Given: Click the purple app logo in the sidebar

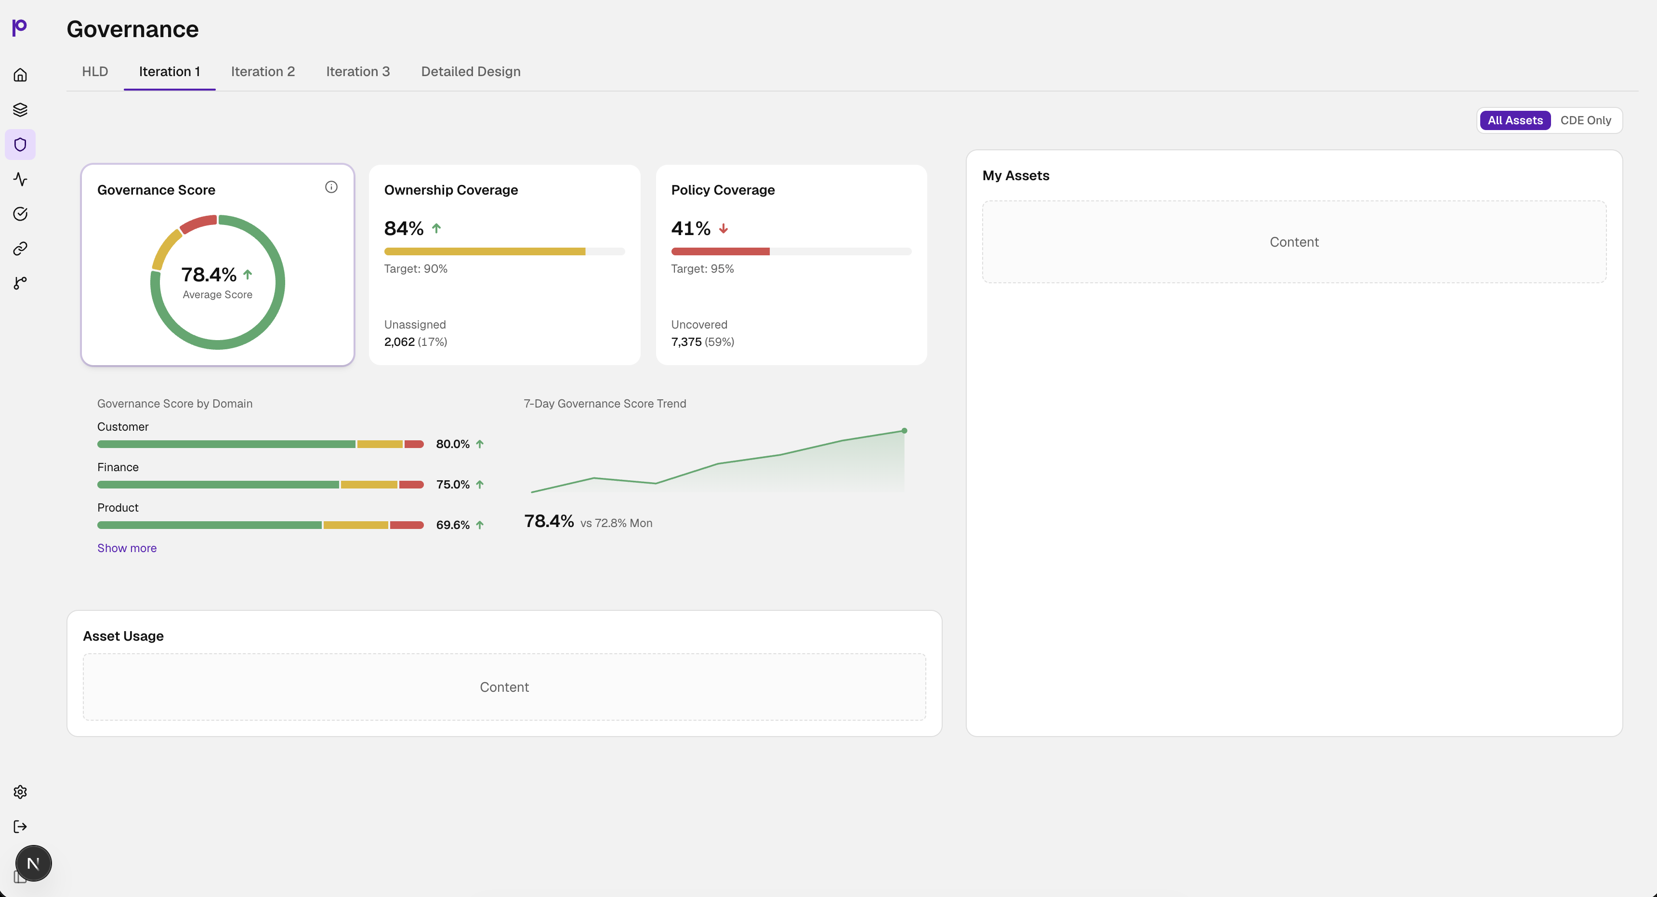Looking at the screenshot, I should click(x=20, y=27).
